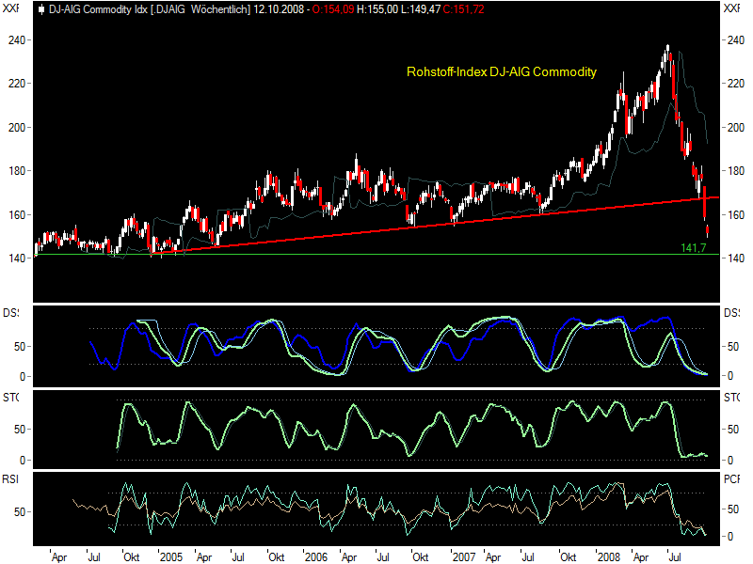Click the '2008' year label on time axis

pos(609,557)
